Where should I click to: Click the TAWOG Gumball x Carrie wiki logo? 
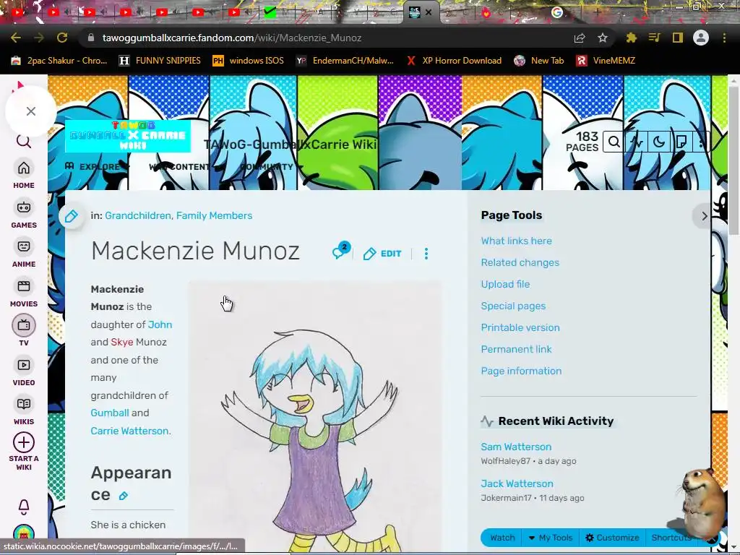pos(128,136)
